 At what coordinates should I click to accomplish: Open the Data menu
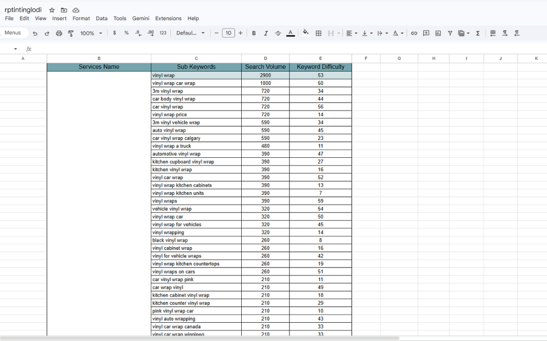point(102,18)
